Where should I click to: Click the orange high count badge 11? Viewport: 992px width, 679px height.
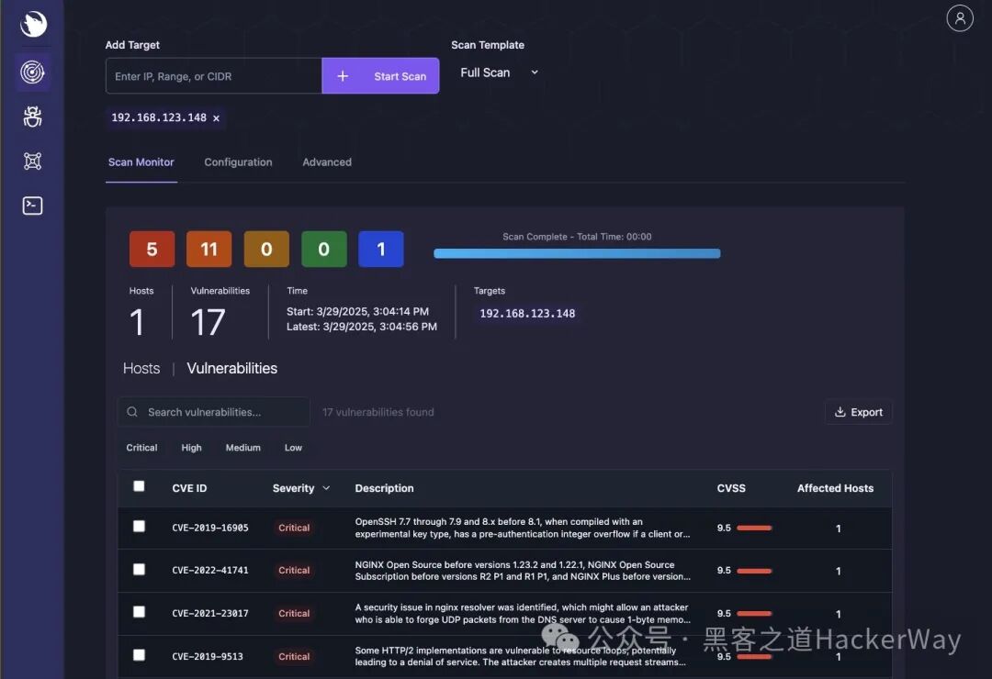pos(209,249)
